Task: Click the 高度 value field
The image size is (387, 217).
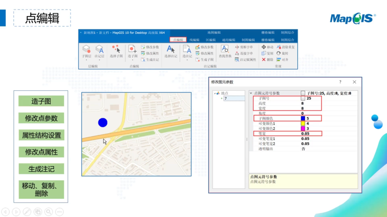Action: pyautogui.click(x=329, y=103)
